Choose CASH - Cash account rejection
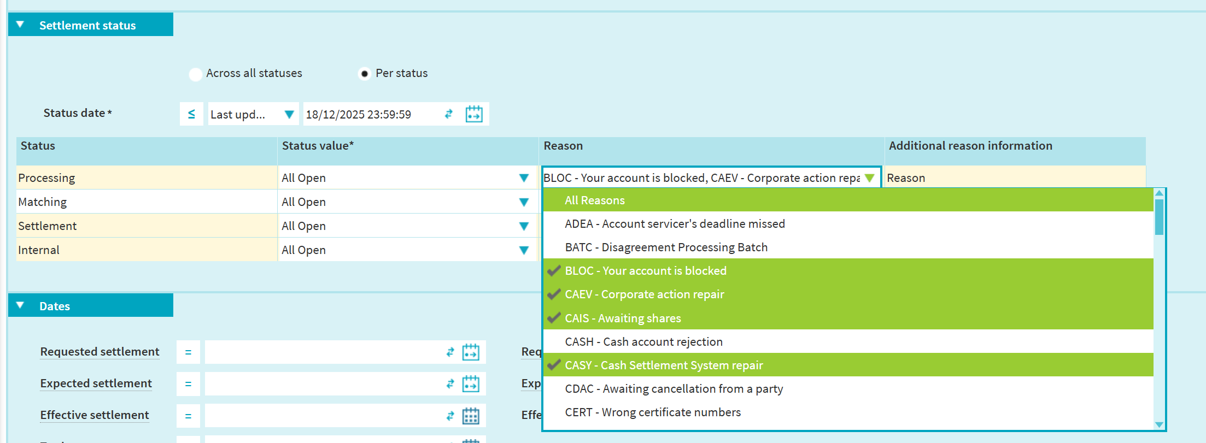The image size is (1206, 443). [x=643, y=342]
